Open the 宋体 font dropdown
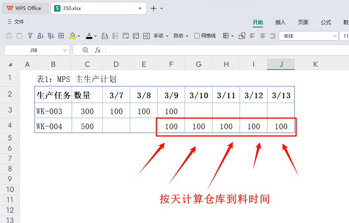This screenshot has height=223, width=349. point(335,36)
